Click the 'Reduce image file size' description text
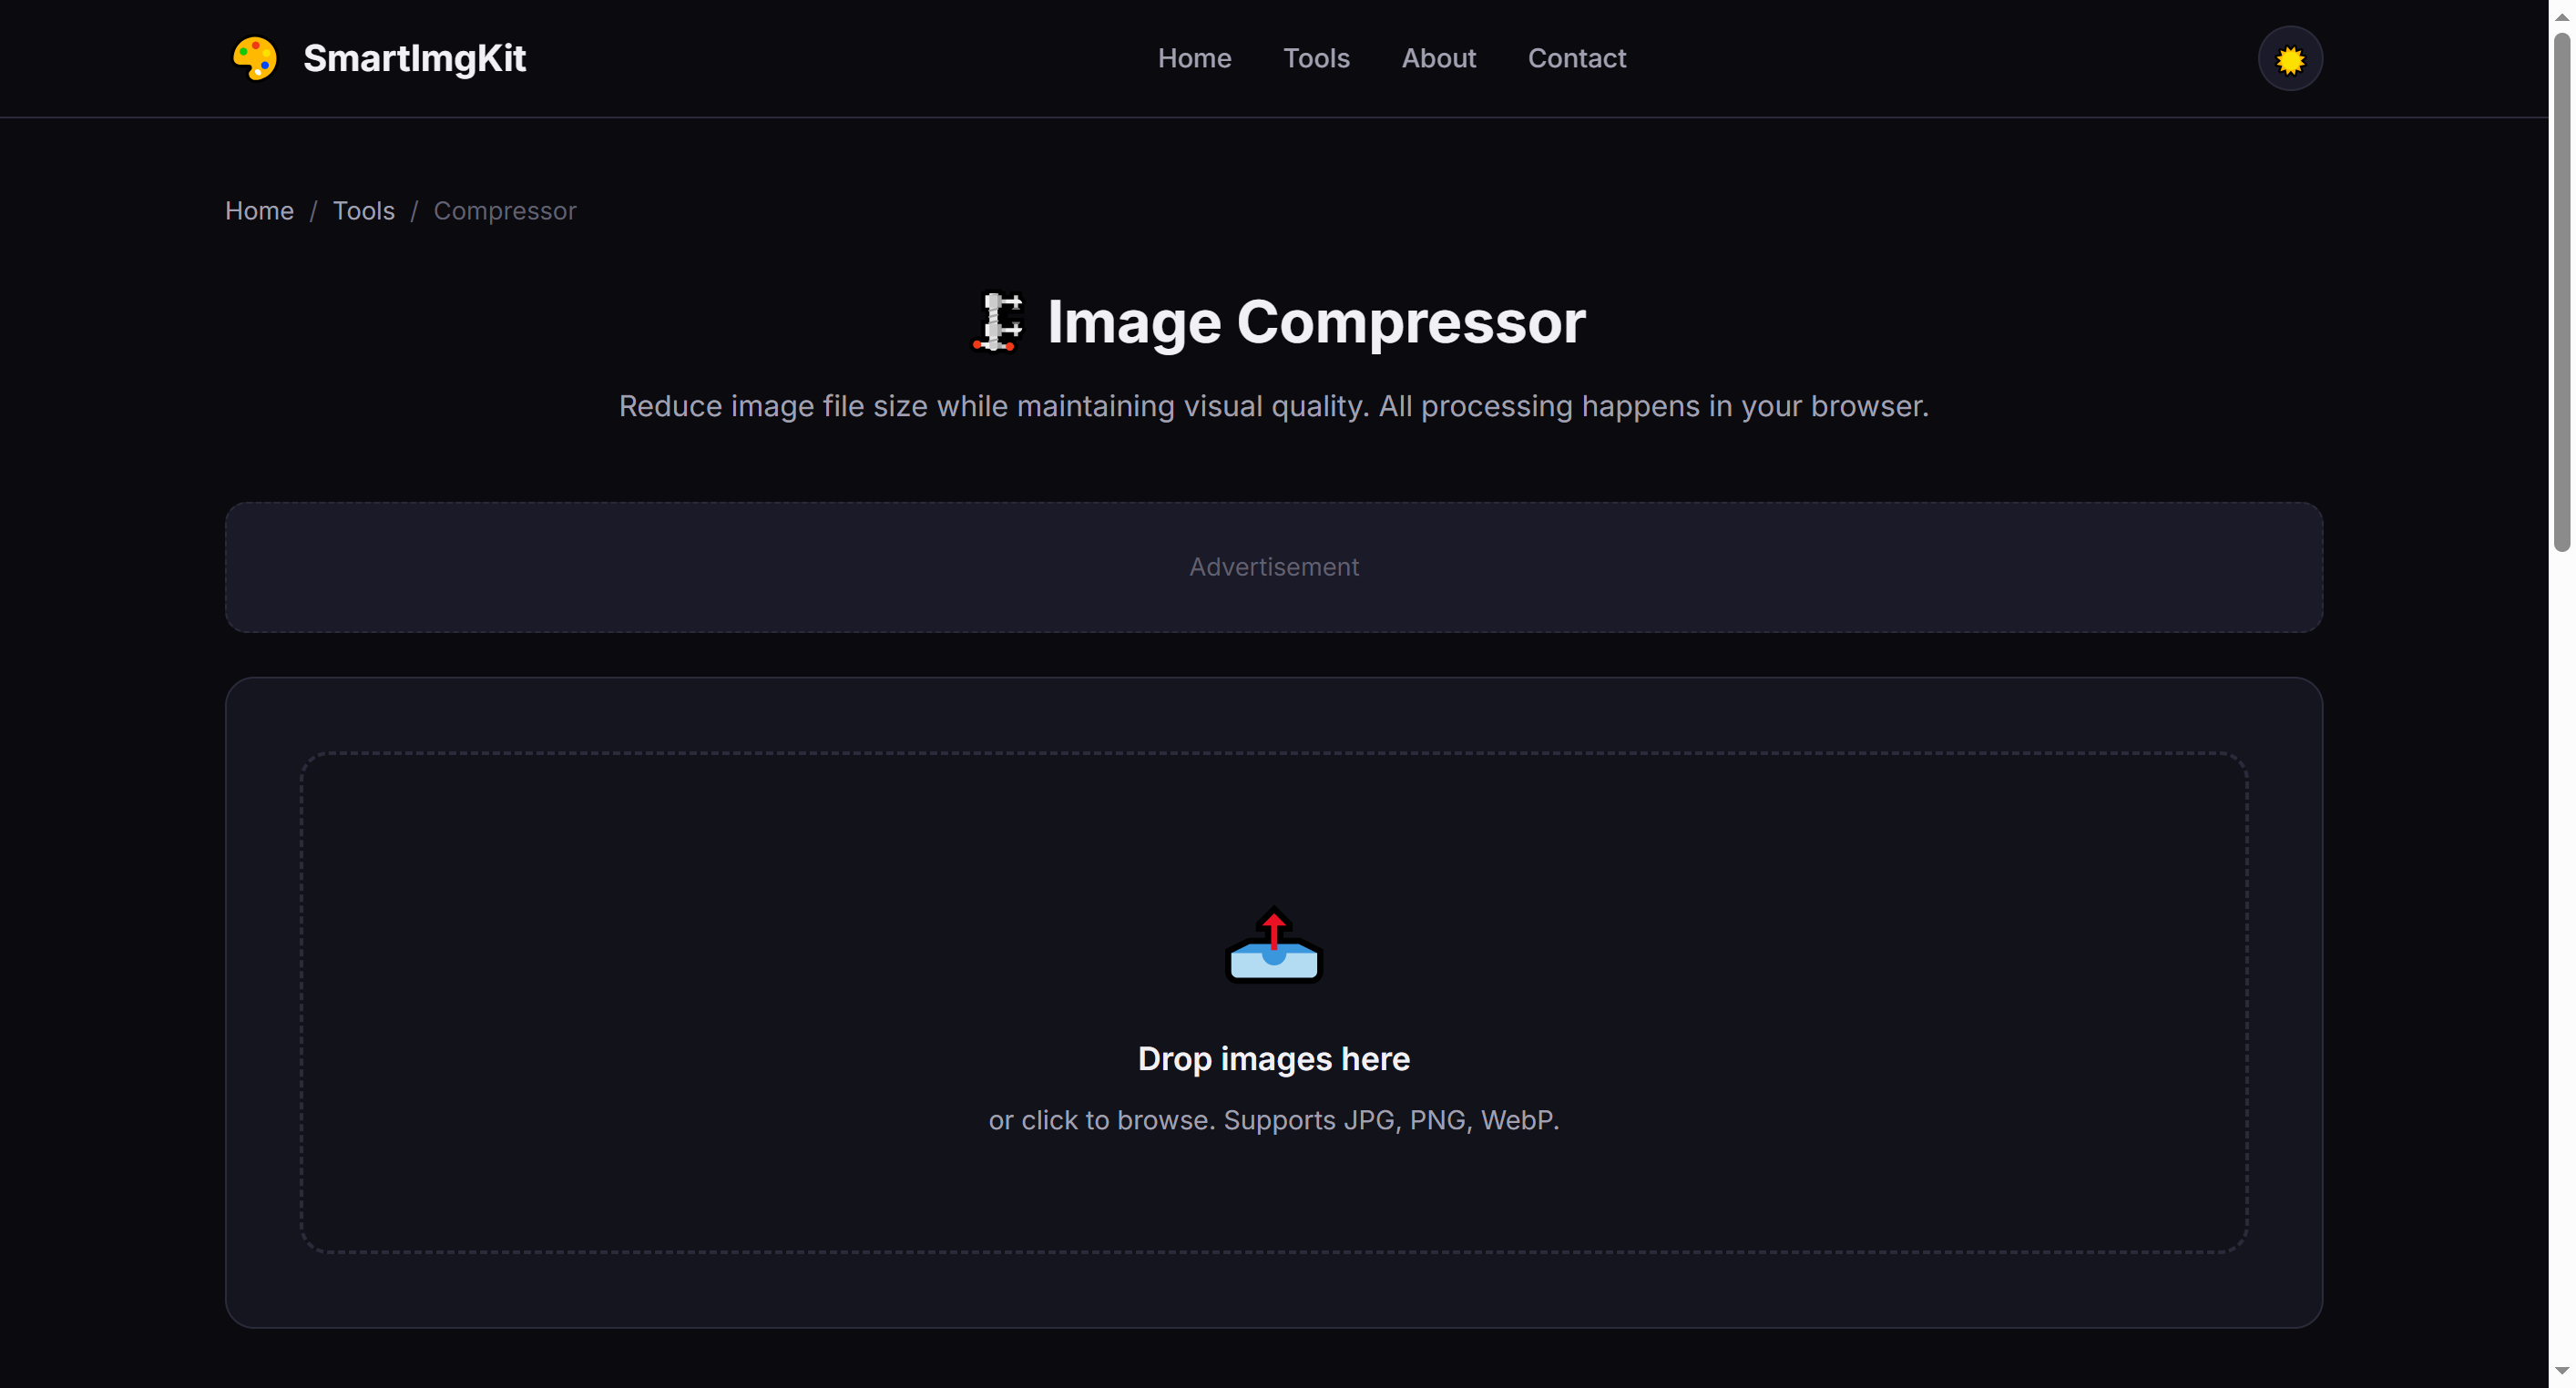The height and width of the screenshot is (1388, 2576). point(1273,406)
